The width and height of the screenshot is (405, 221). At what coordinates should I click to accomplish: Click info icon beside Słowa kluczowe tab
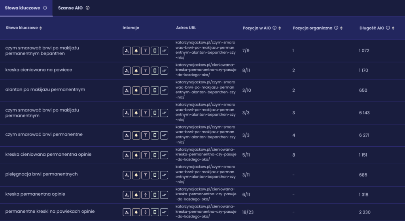[x=45, y=8]
